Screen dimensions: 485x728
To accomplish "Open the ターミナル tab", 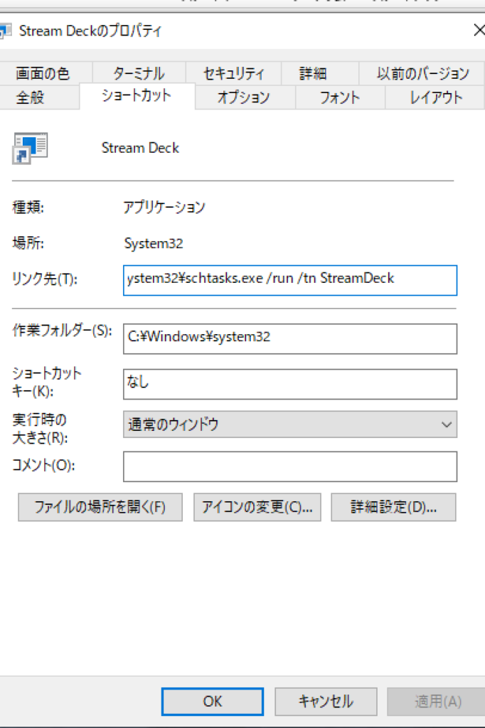I will [x=139, y=73].
